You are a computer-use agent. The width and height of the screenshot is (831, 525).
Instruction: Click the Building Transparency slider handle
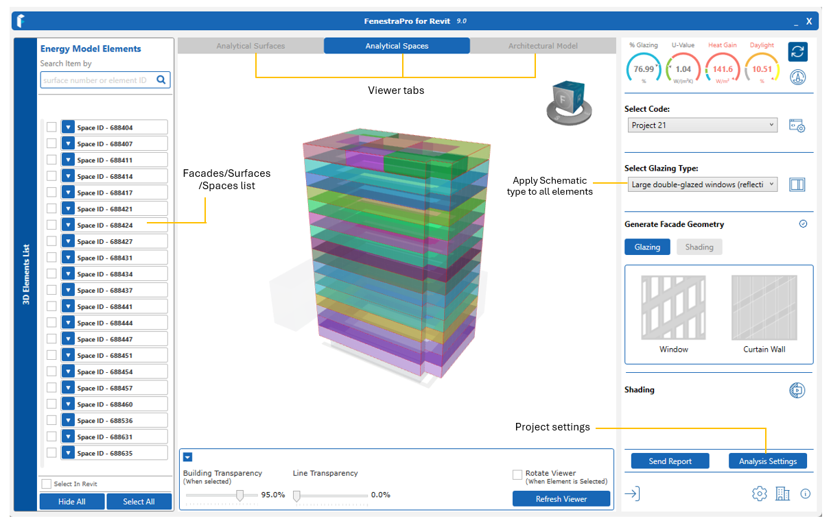[240, 496]
